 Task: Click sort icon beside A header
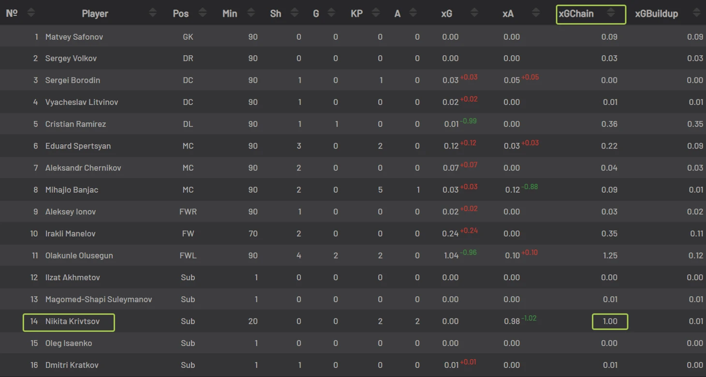[x=413, y=14]
